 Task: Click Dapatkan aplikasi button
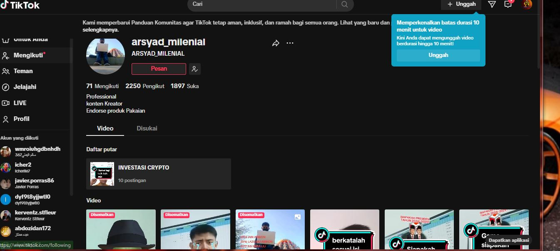[x=508, y=240]
